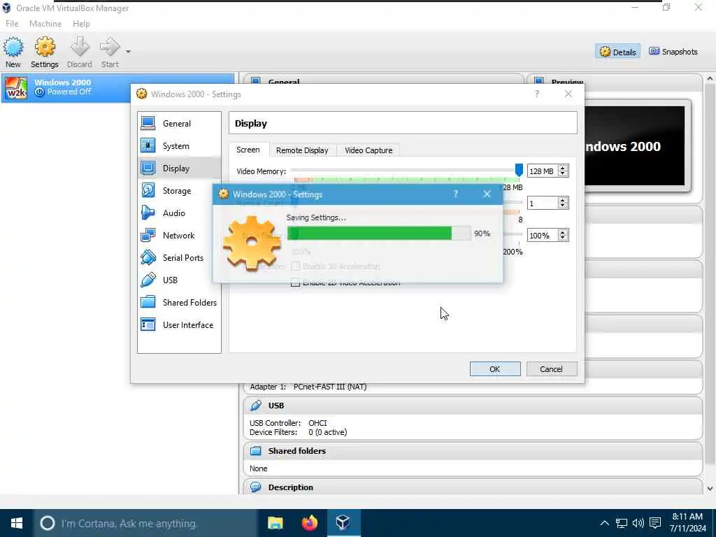The height and width of the screenshot is (537, 716).
Task: Click the USB section header icon
Action: 256,406
